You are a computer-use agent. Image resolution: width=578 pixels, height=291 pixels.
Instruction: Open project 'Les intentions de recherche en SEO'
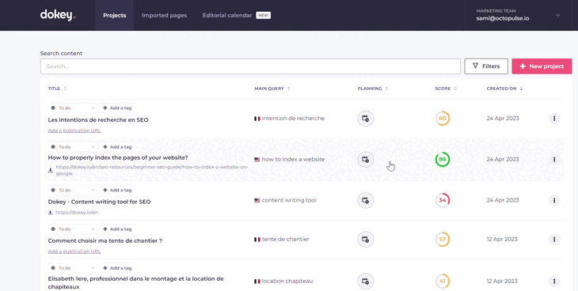tap(98, 119)
